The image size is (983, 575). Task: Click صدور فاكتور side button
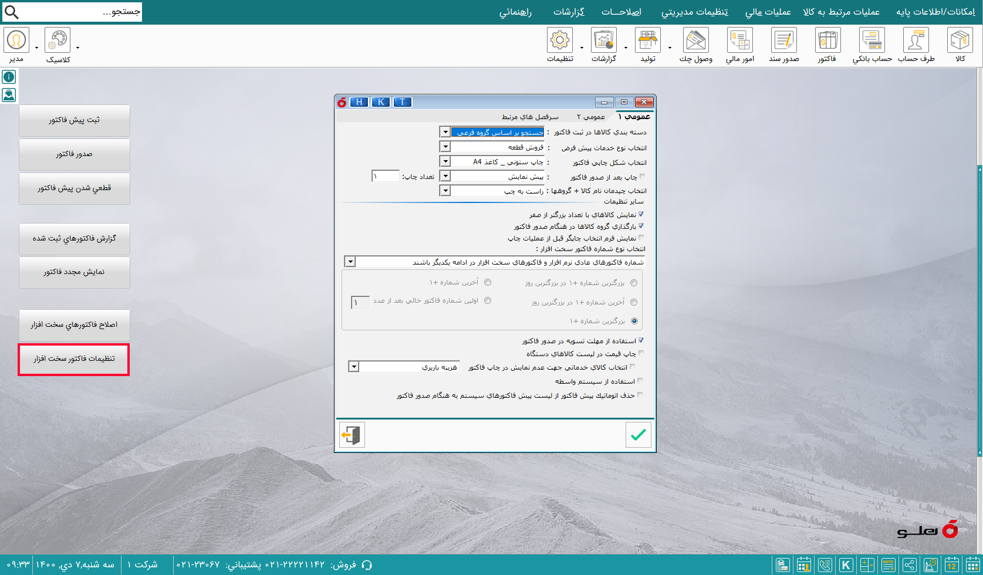[74, 154]
